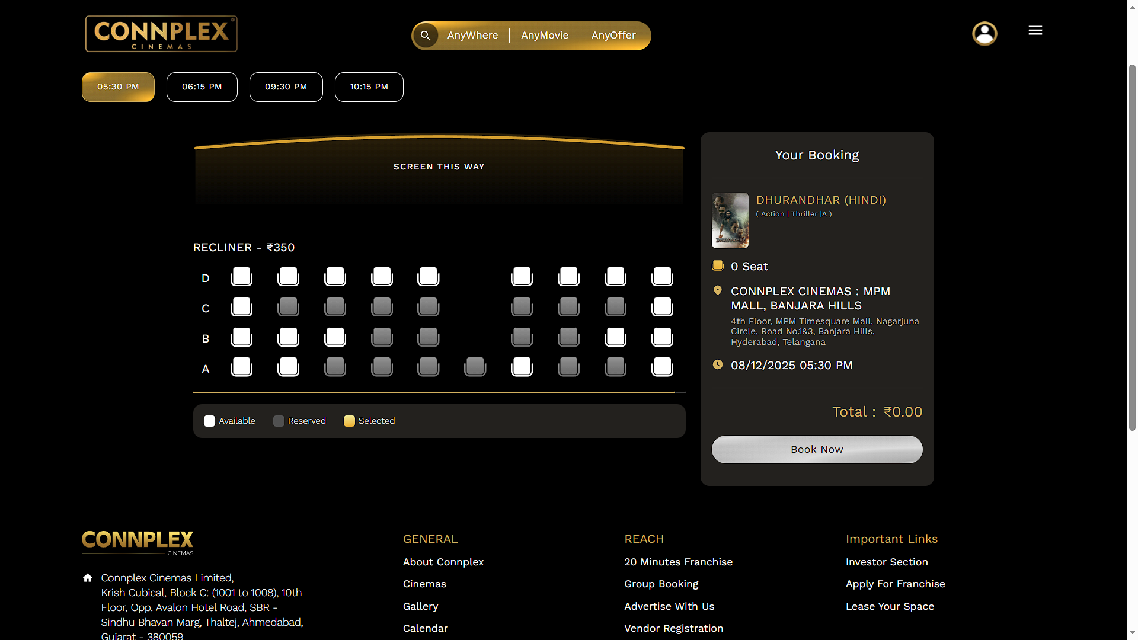Click the seat icon beside 0 Seat
1138x640 pixels.
click(717, 265)
